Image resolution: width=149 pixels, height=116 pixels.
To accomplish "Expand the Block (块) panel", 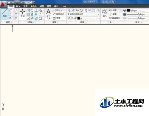I will click(x=111, y=22).
